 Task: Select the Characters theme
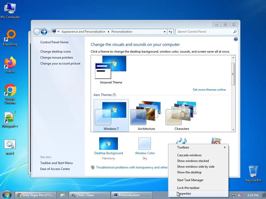click(182, 115)
